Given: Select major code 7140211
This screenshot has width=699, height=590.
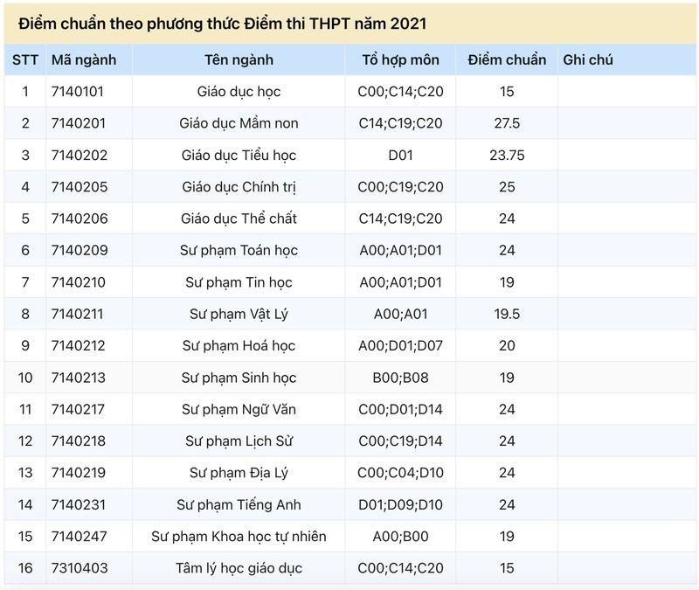Looking at the screenshot, I should [x=78, y=314].
